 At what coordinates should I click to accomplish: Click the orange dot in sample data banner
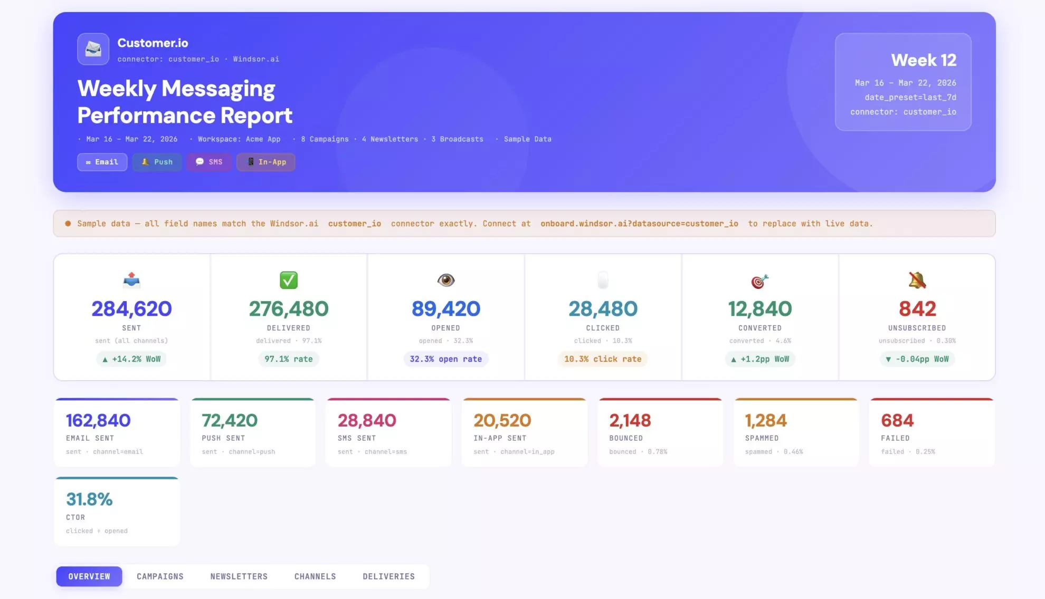[68, 223]
